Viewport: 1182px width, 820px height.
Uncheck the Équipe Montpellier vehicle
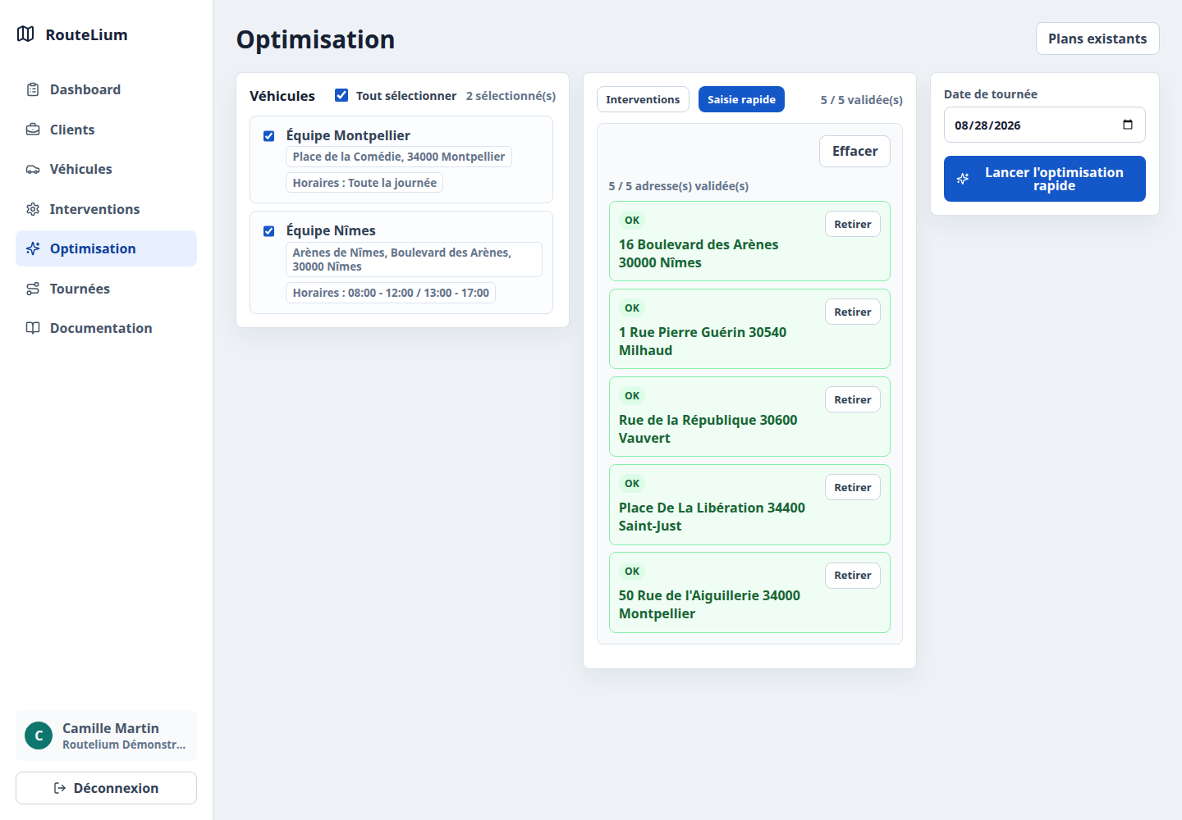[x=268, y=136]
